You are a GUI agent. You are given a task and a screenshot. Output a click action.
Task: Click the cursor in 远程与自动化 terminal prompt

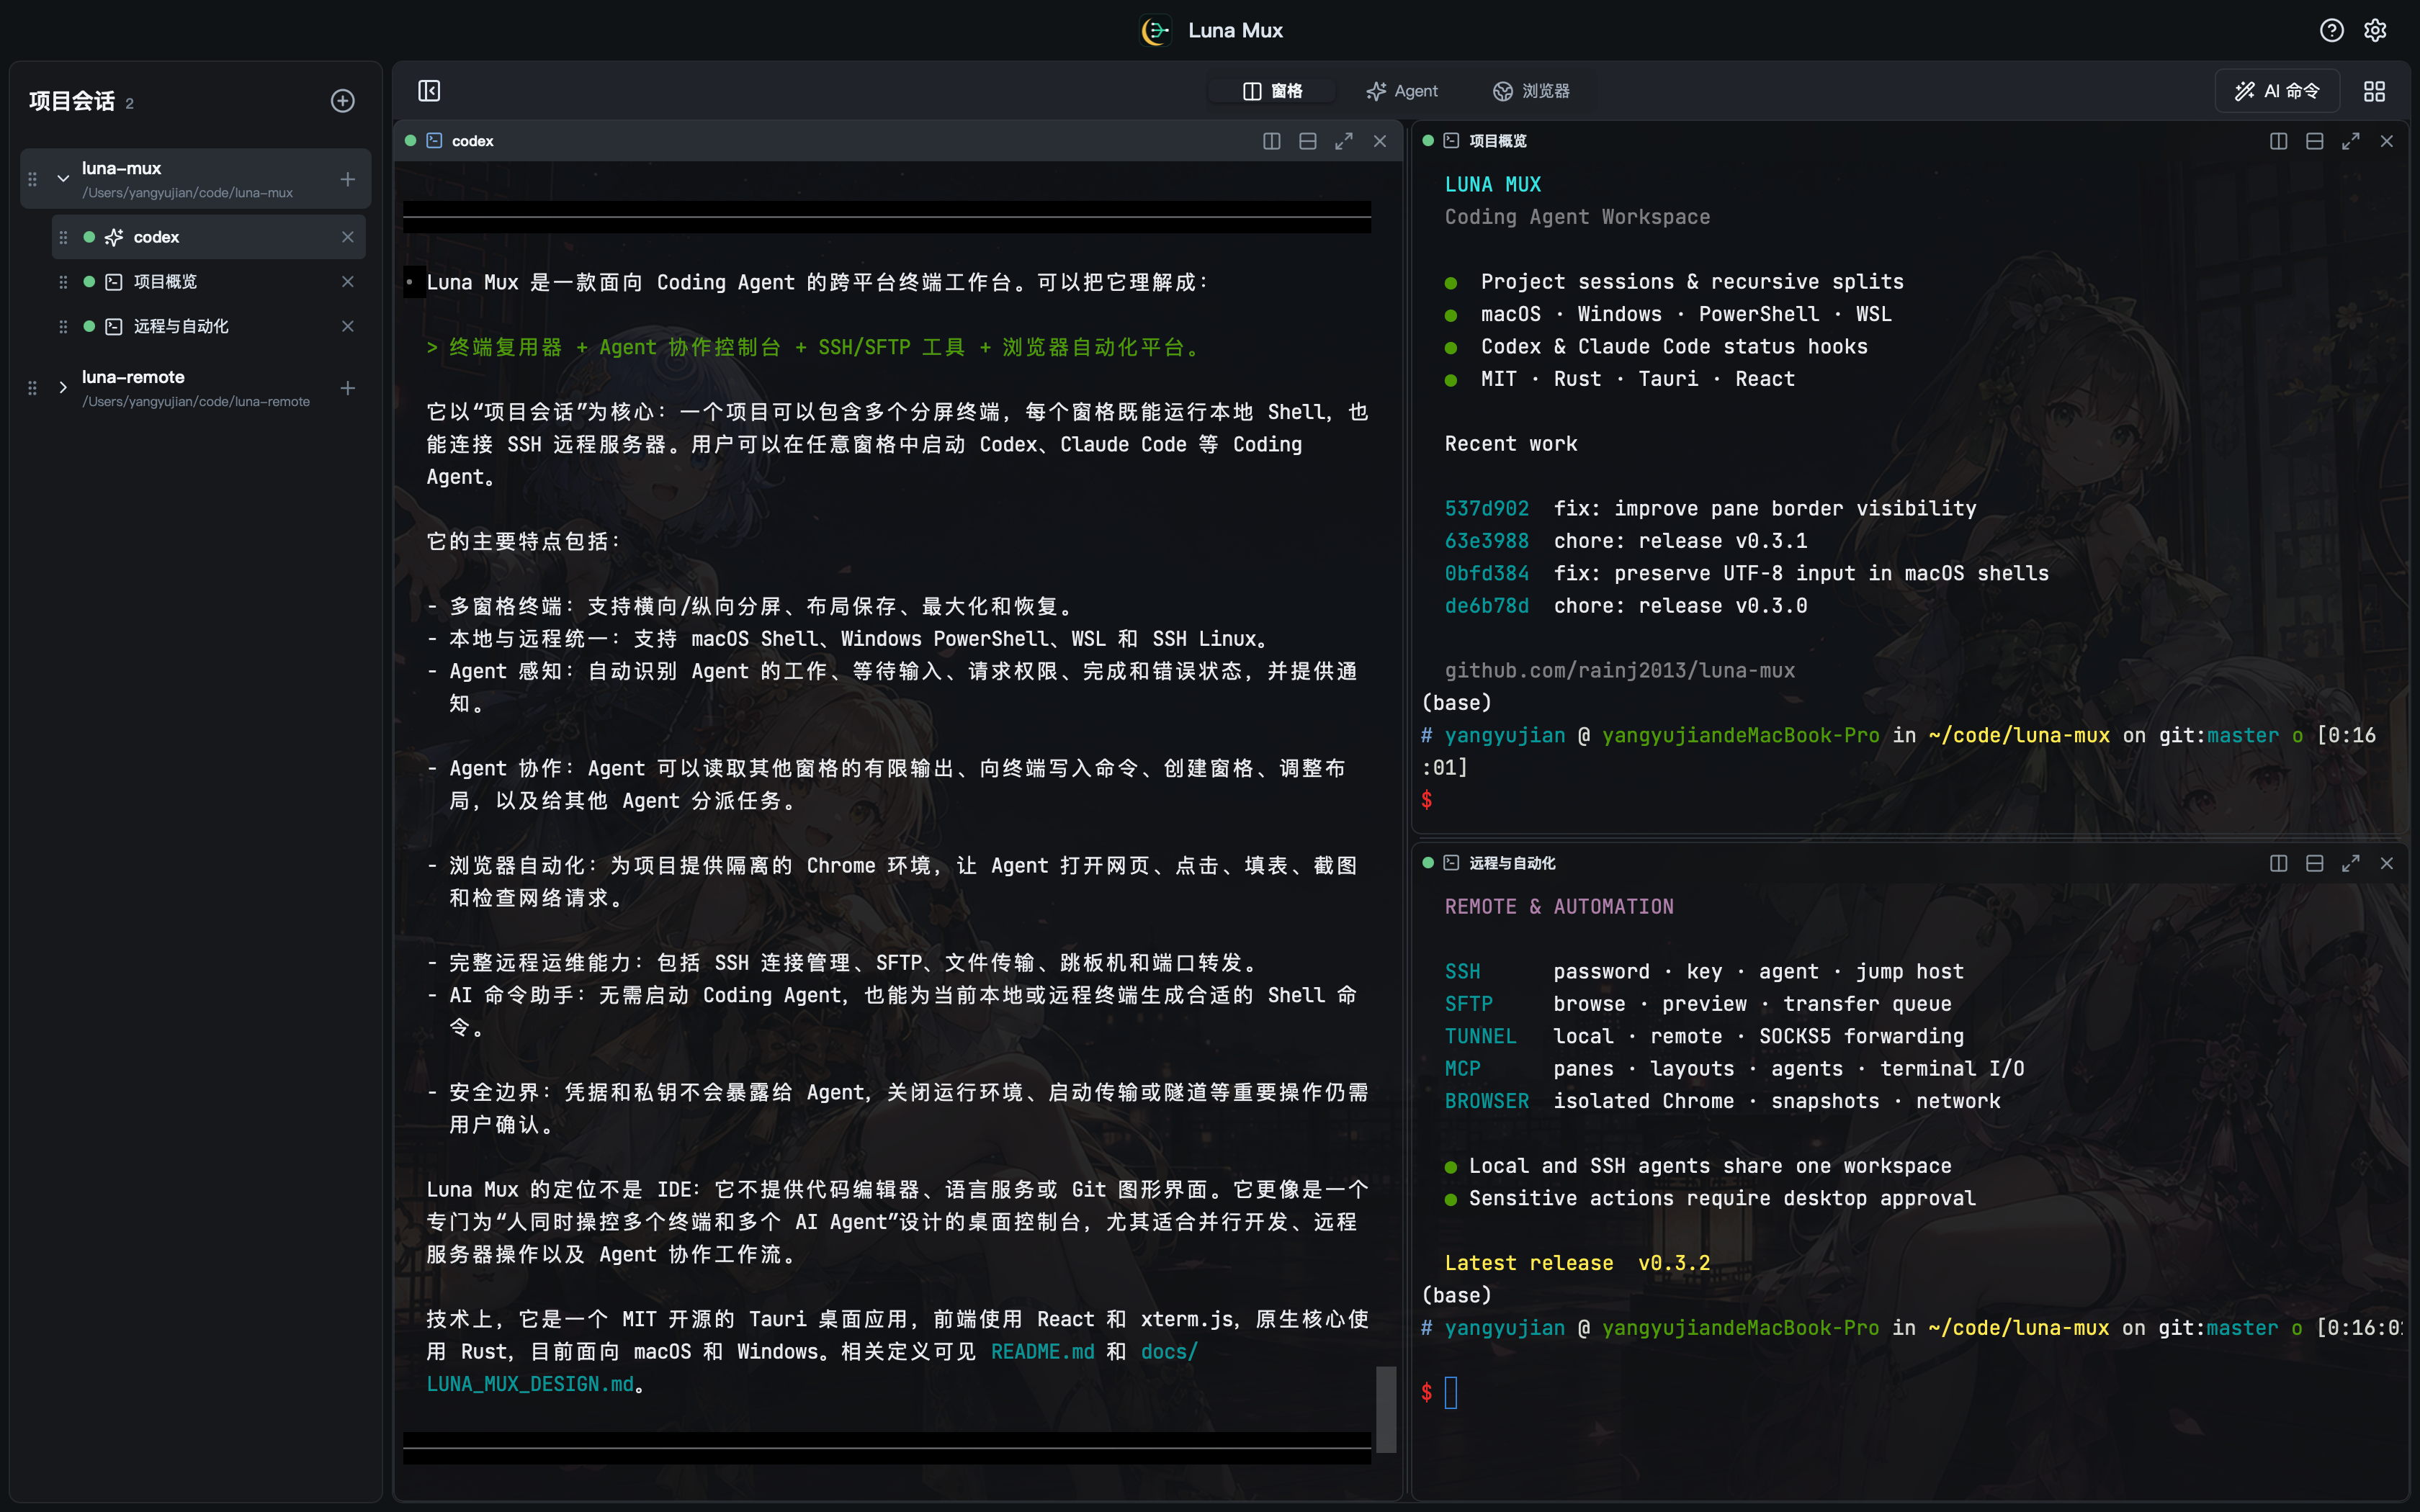click(1451, 1392)
